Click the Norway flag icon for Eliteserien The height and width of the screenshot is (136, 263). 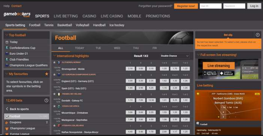[59, 63]
